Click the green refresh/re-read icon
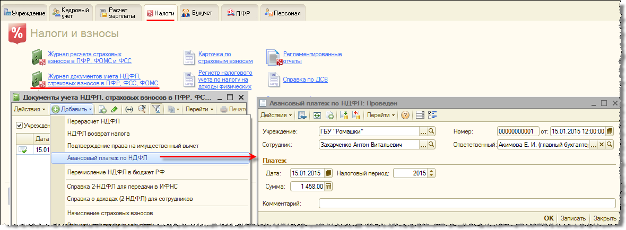The image size is (626, 230). [317, 115]
